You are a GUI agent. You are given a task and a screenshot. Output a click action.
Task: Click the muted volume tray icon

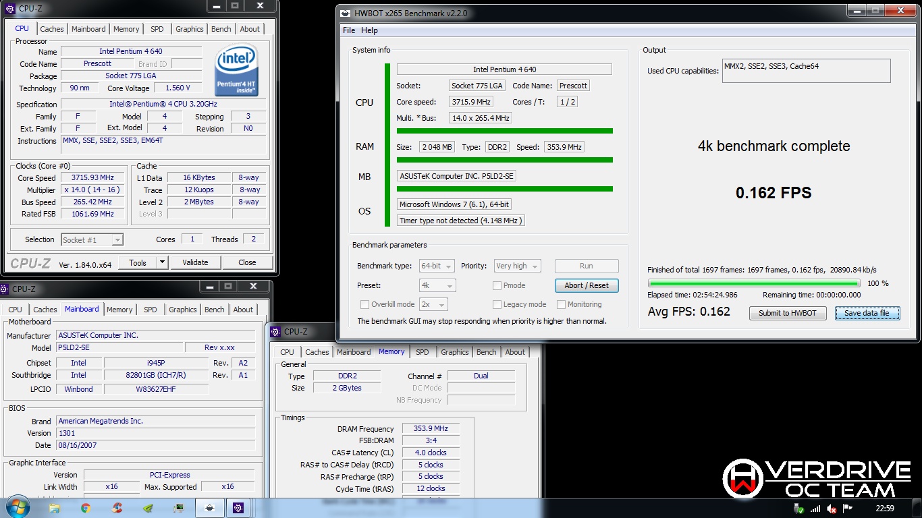tap(832, 509)
